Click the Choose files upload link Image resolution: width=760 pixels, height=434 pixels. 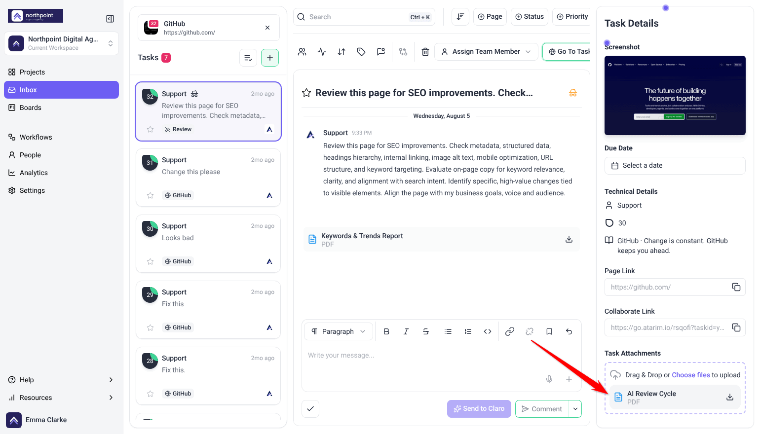point(691,375)
